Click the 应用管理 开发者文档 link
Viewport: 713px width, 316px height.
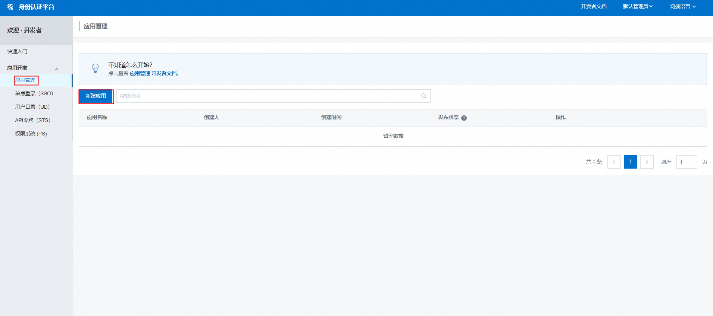[x=153, y=74]
